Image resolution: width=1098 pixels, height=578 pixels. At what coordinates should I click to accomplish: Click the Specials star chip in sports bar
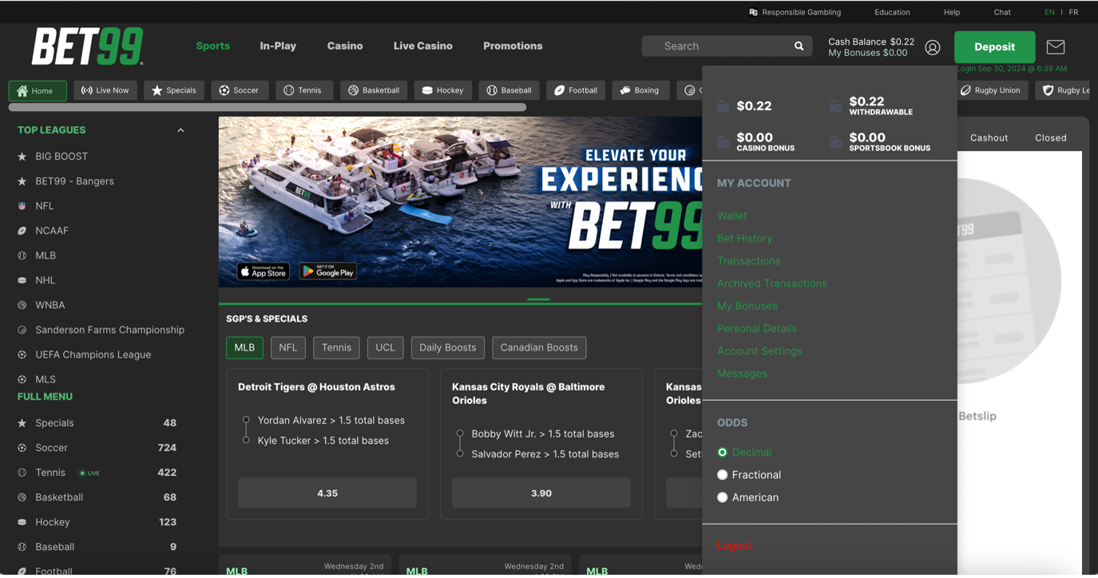[174, 90]
